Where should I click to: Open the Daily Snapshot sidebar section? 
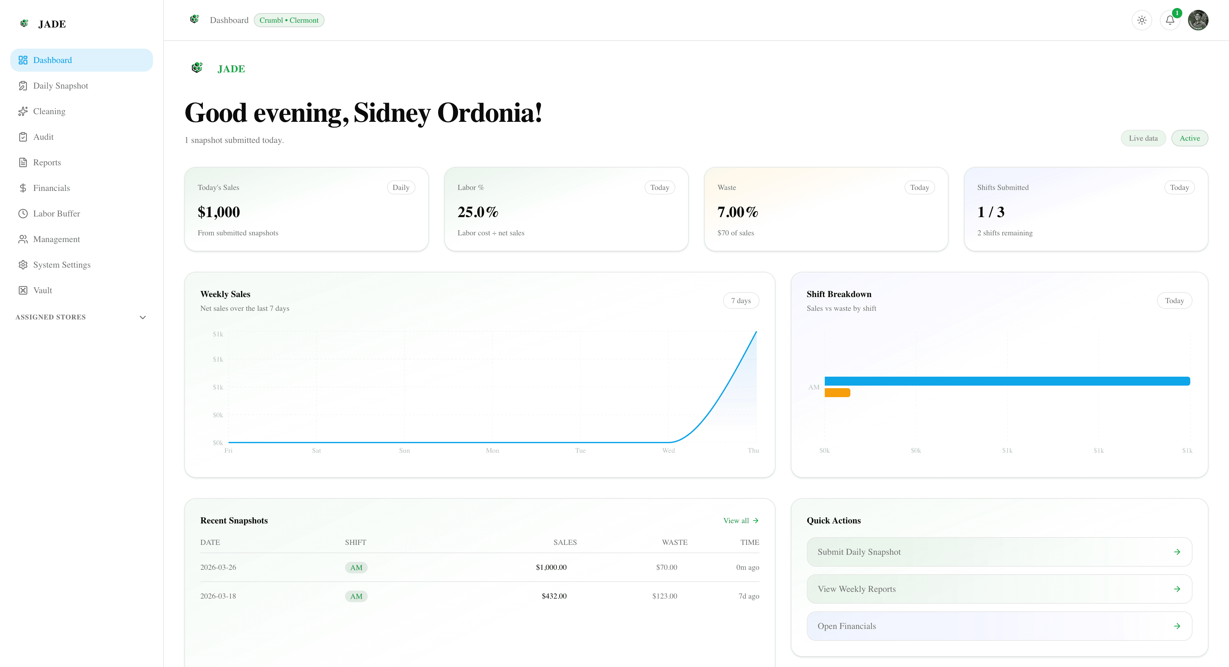point(60,85)
